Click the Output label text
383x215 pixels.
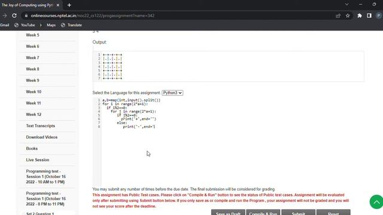pos(99,42)
